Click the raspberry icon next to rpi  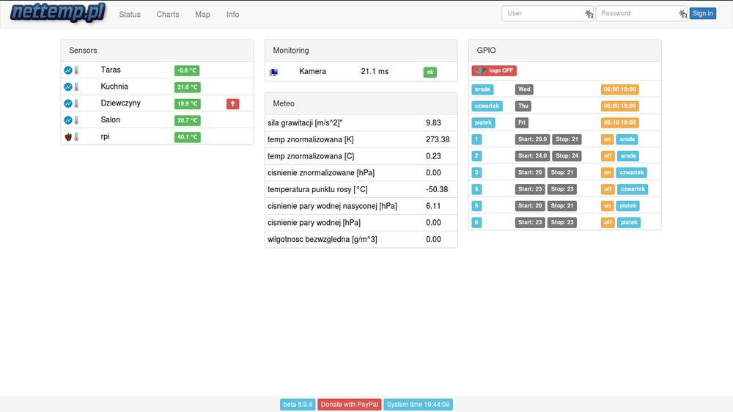68,136
